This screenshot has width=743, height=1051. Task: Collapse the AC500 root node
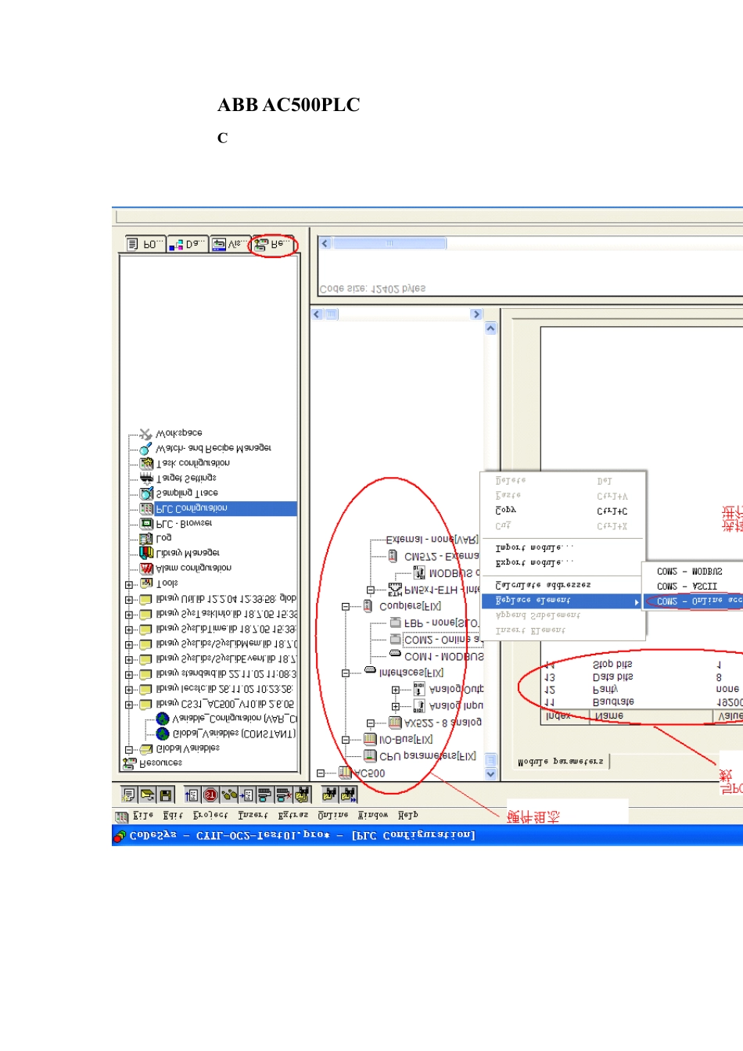pos(321,773)
